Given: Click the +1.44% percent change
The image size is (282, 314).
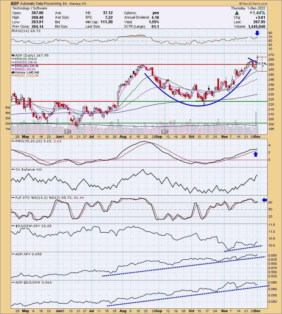Looking at the screenshot, I should click(257, 13).
